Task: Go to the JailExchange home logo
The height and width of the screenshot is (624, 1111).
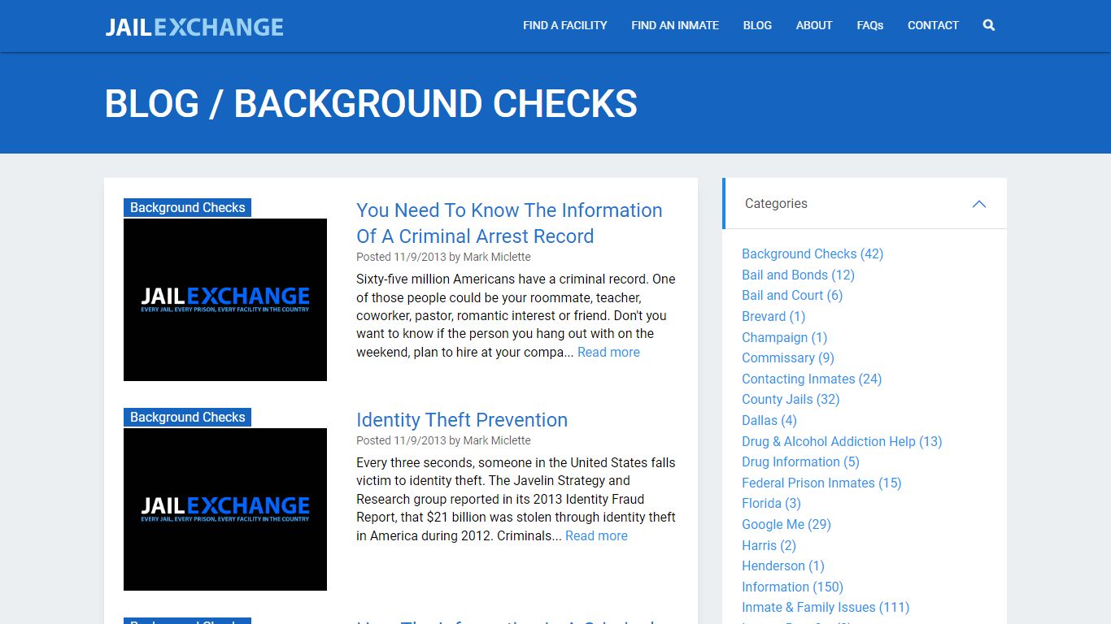Action: pos(194,27)
